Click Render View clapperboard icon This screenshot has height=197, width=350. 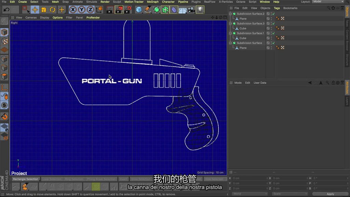(109, 10)
